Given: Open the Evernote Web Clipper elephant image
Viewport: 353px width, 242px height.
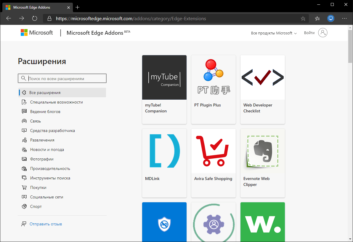Looking at the screenshot, I should click(x=262, y=151).
